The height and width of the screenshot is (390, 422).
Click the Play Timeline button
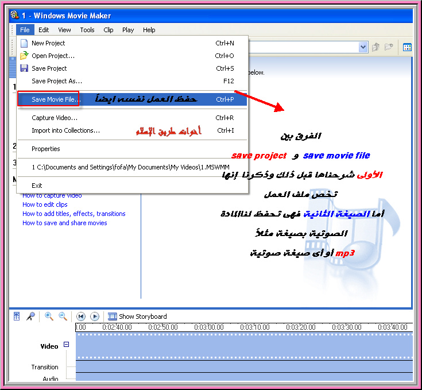[95, 316]
